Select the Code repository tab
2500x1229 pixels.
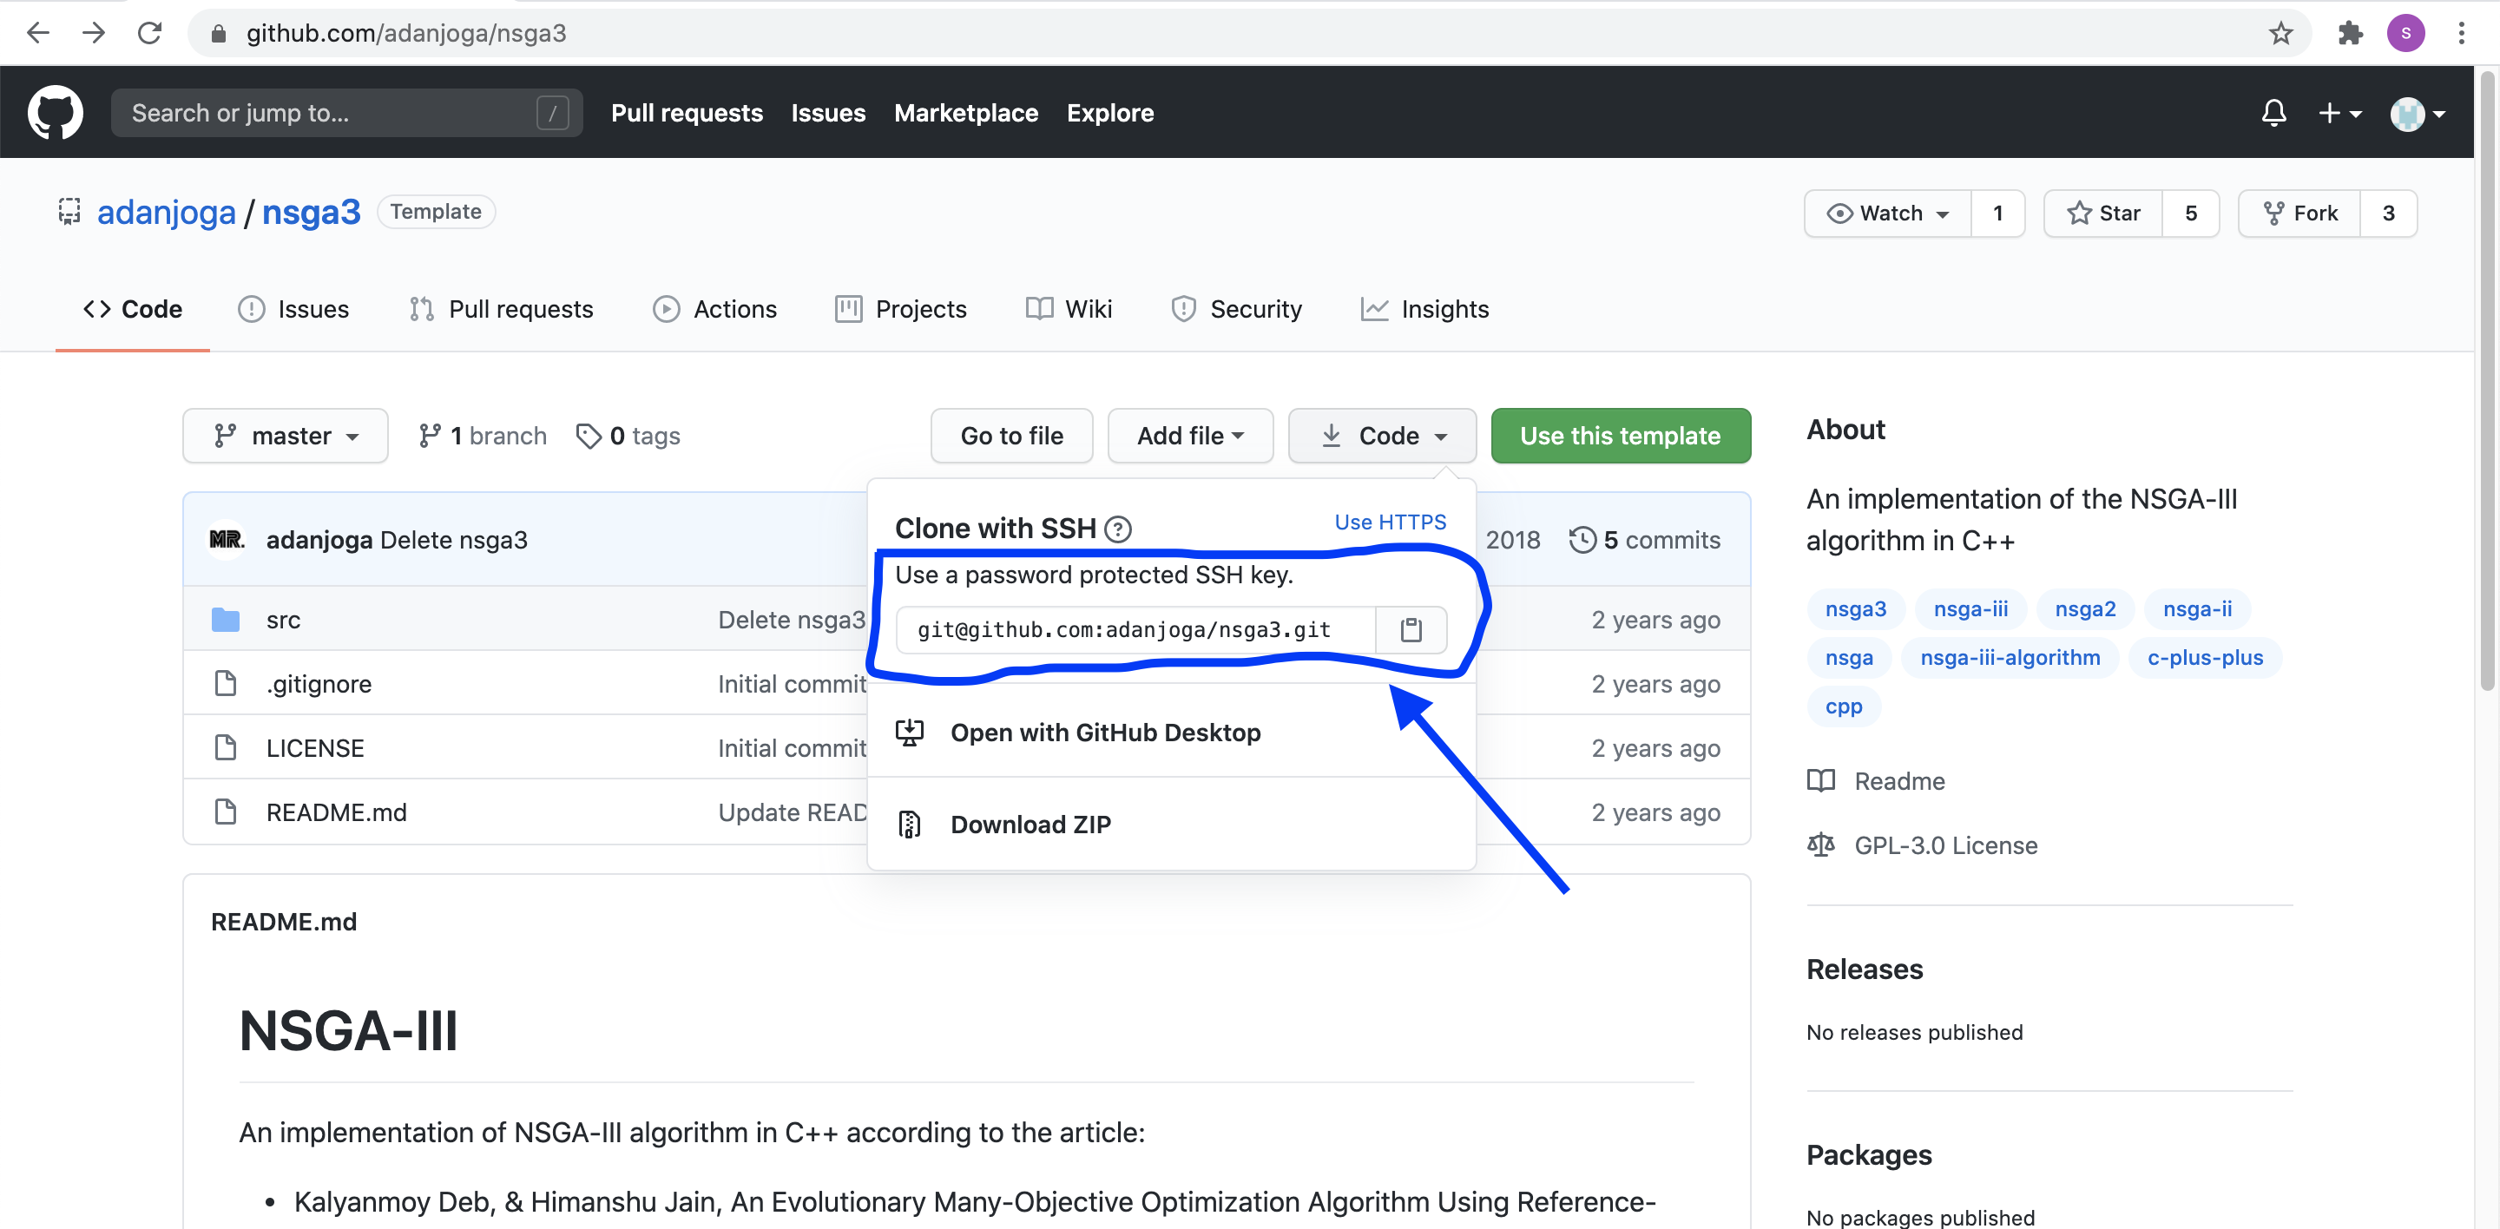(133, 310)
